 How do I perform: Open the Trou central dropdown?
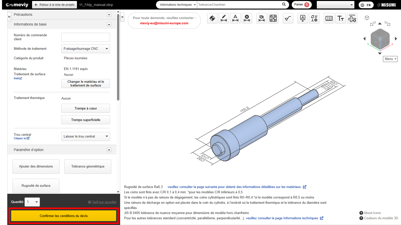click(x=85, y=136)
